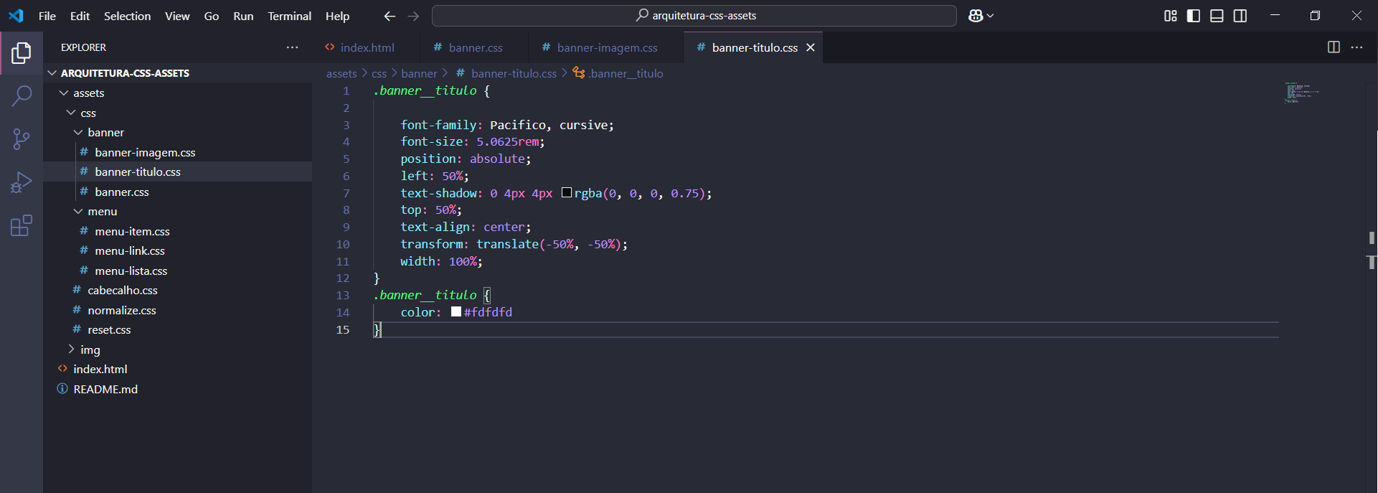Click the font-family property on line 3

point(438,125)
